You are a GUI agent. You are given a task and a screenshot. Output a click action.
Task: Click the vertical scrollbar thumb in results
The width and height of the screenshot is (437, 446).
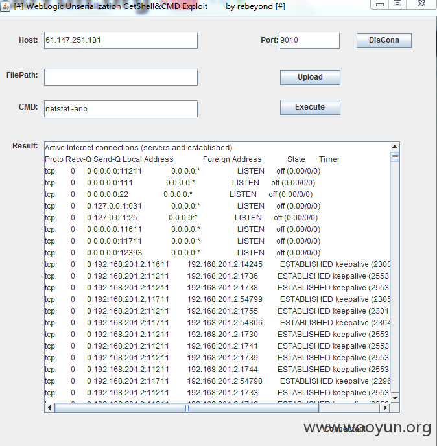(395, 157)
